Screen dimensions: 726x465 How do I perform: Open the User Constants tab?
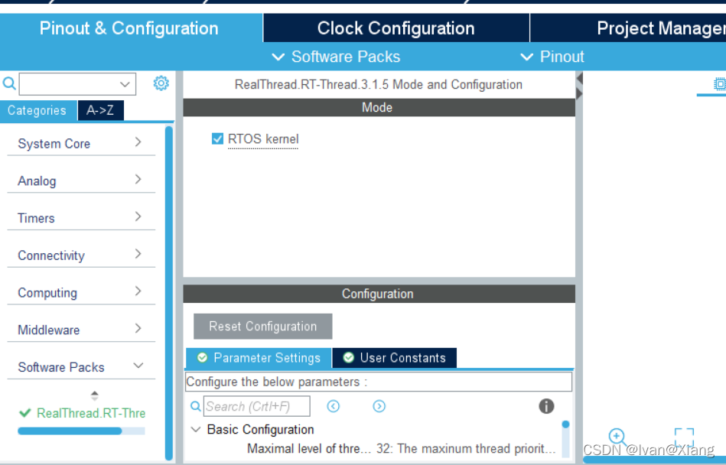[395, 358]
